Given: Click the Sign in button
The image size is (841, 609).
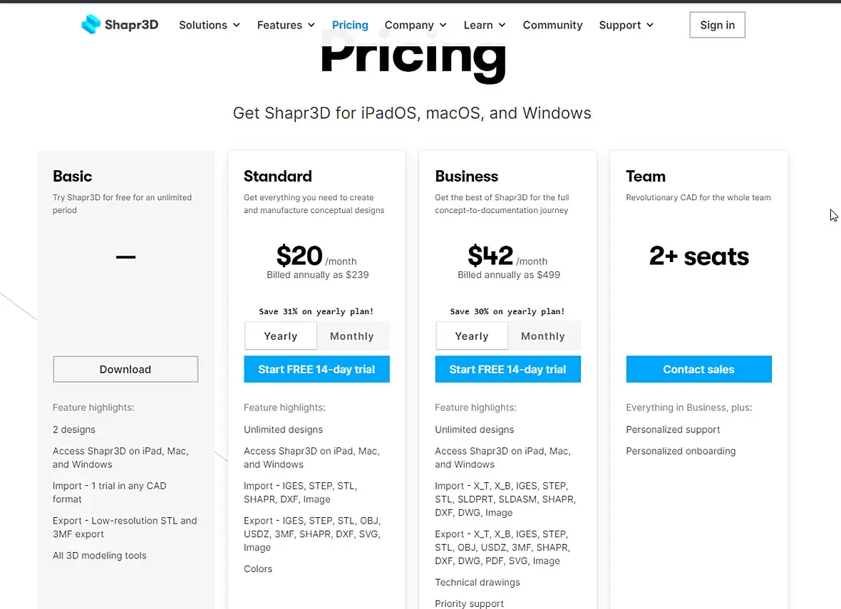Looking at the screenshot, I should pyautogui.click(x=717, y=25).
